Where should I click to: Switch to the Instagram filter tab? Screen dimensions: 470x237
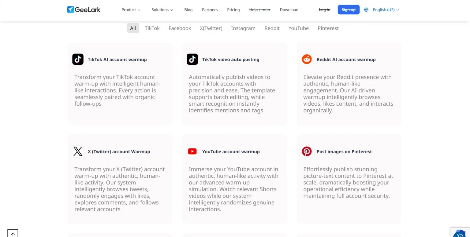point(243,28)
